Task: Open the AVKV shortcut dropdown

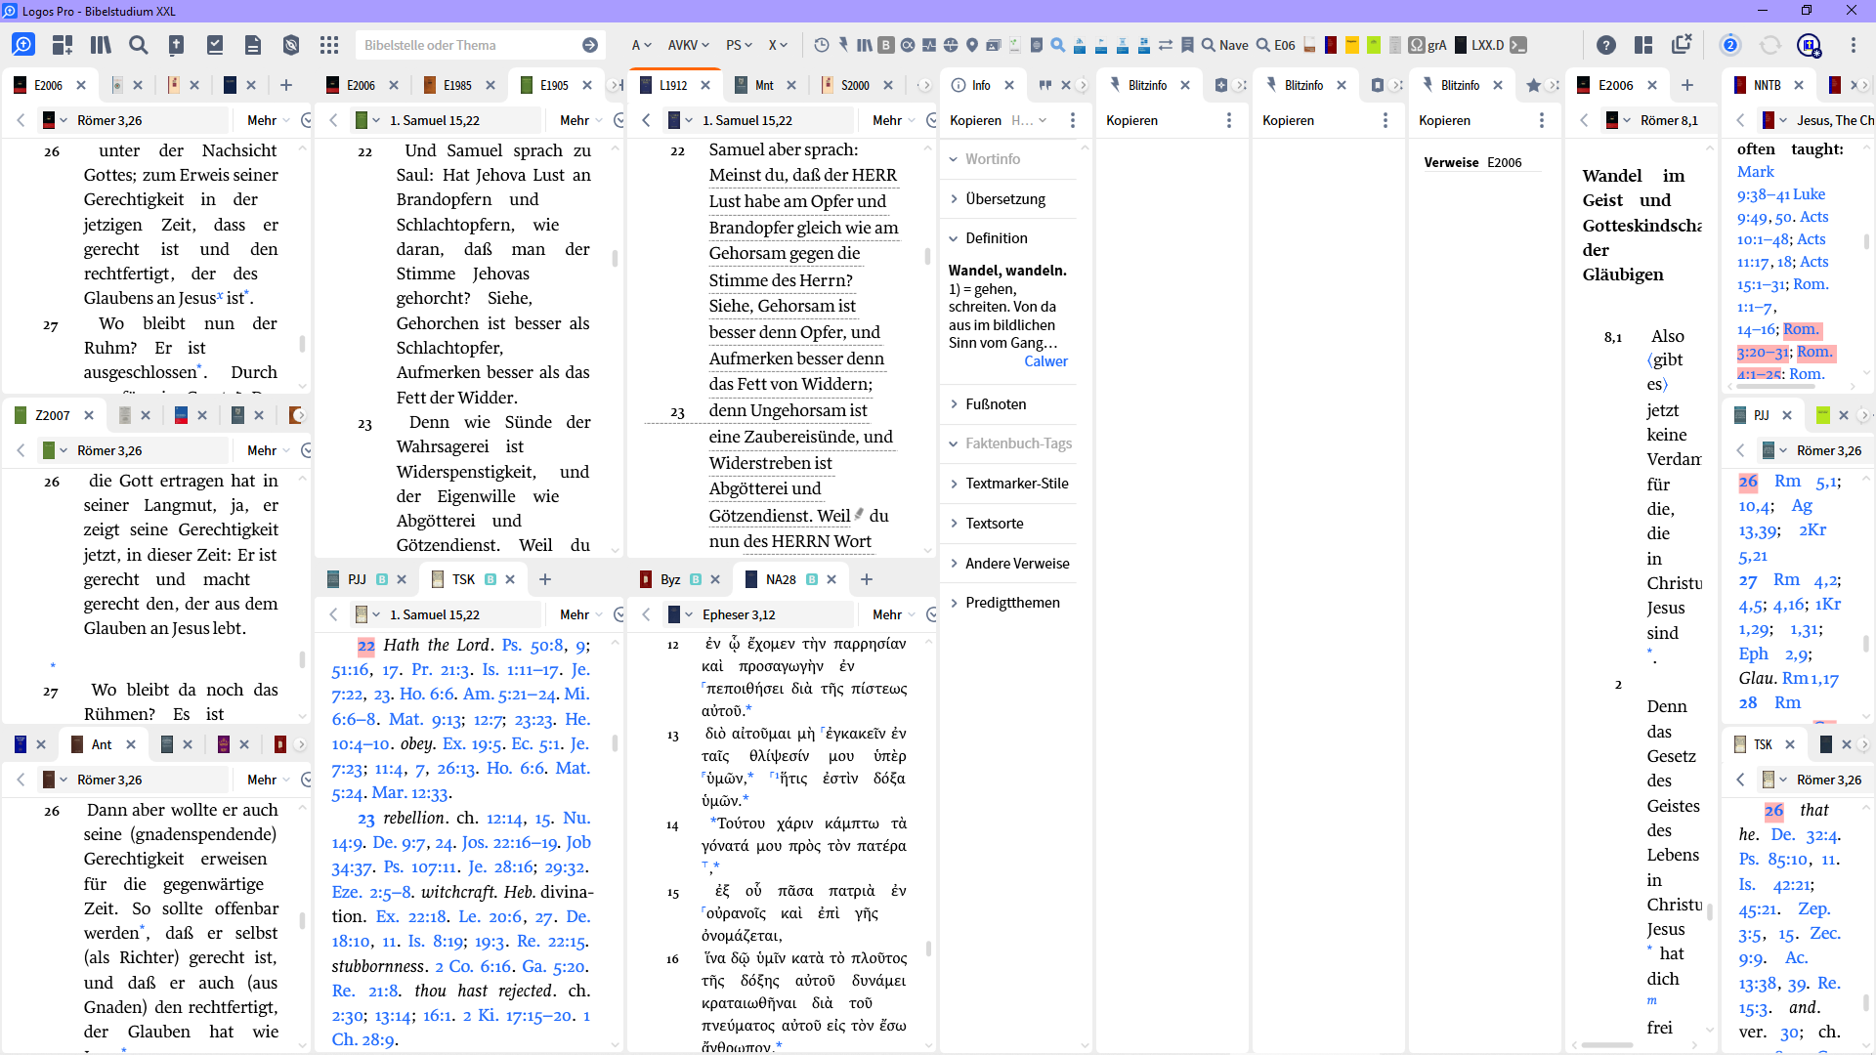Action: click(x=687, y=45)
